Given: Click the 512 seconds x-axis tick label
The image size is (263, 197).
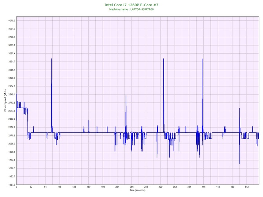Looking at the screenshot, I should coord(247,187).
